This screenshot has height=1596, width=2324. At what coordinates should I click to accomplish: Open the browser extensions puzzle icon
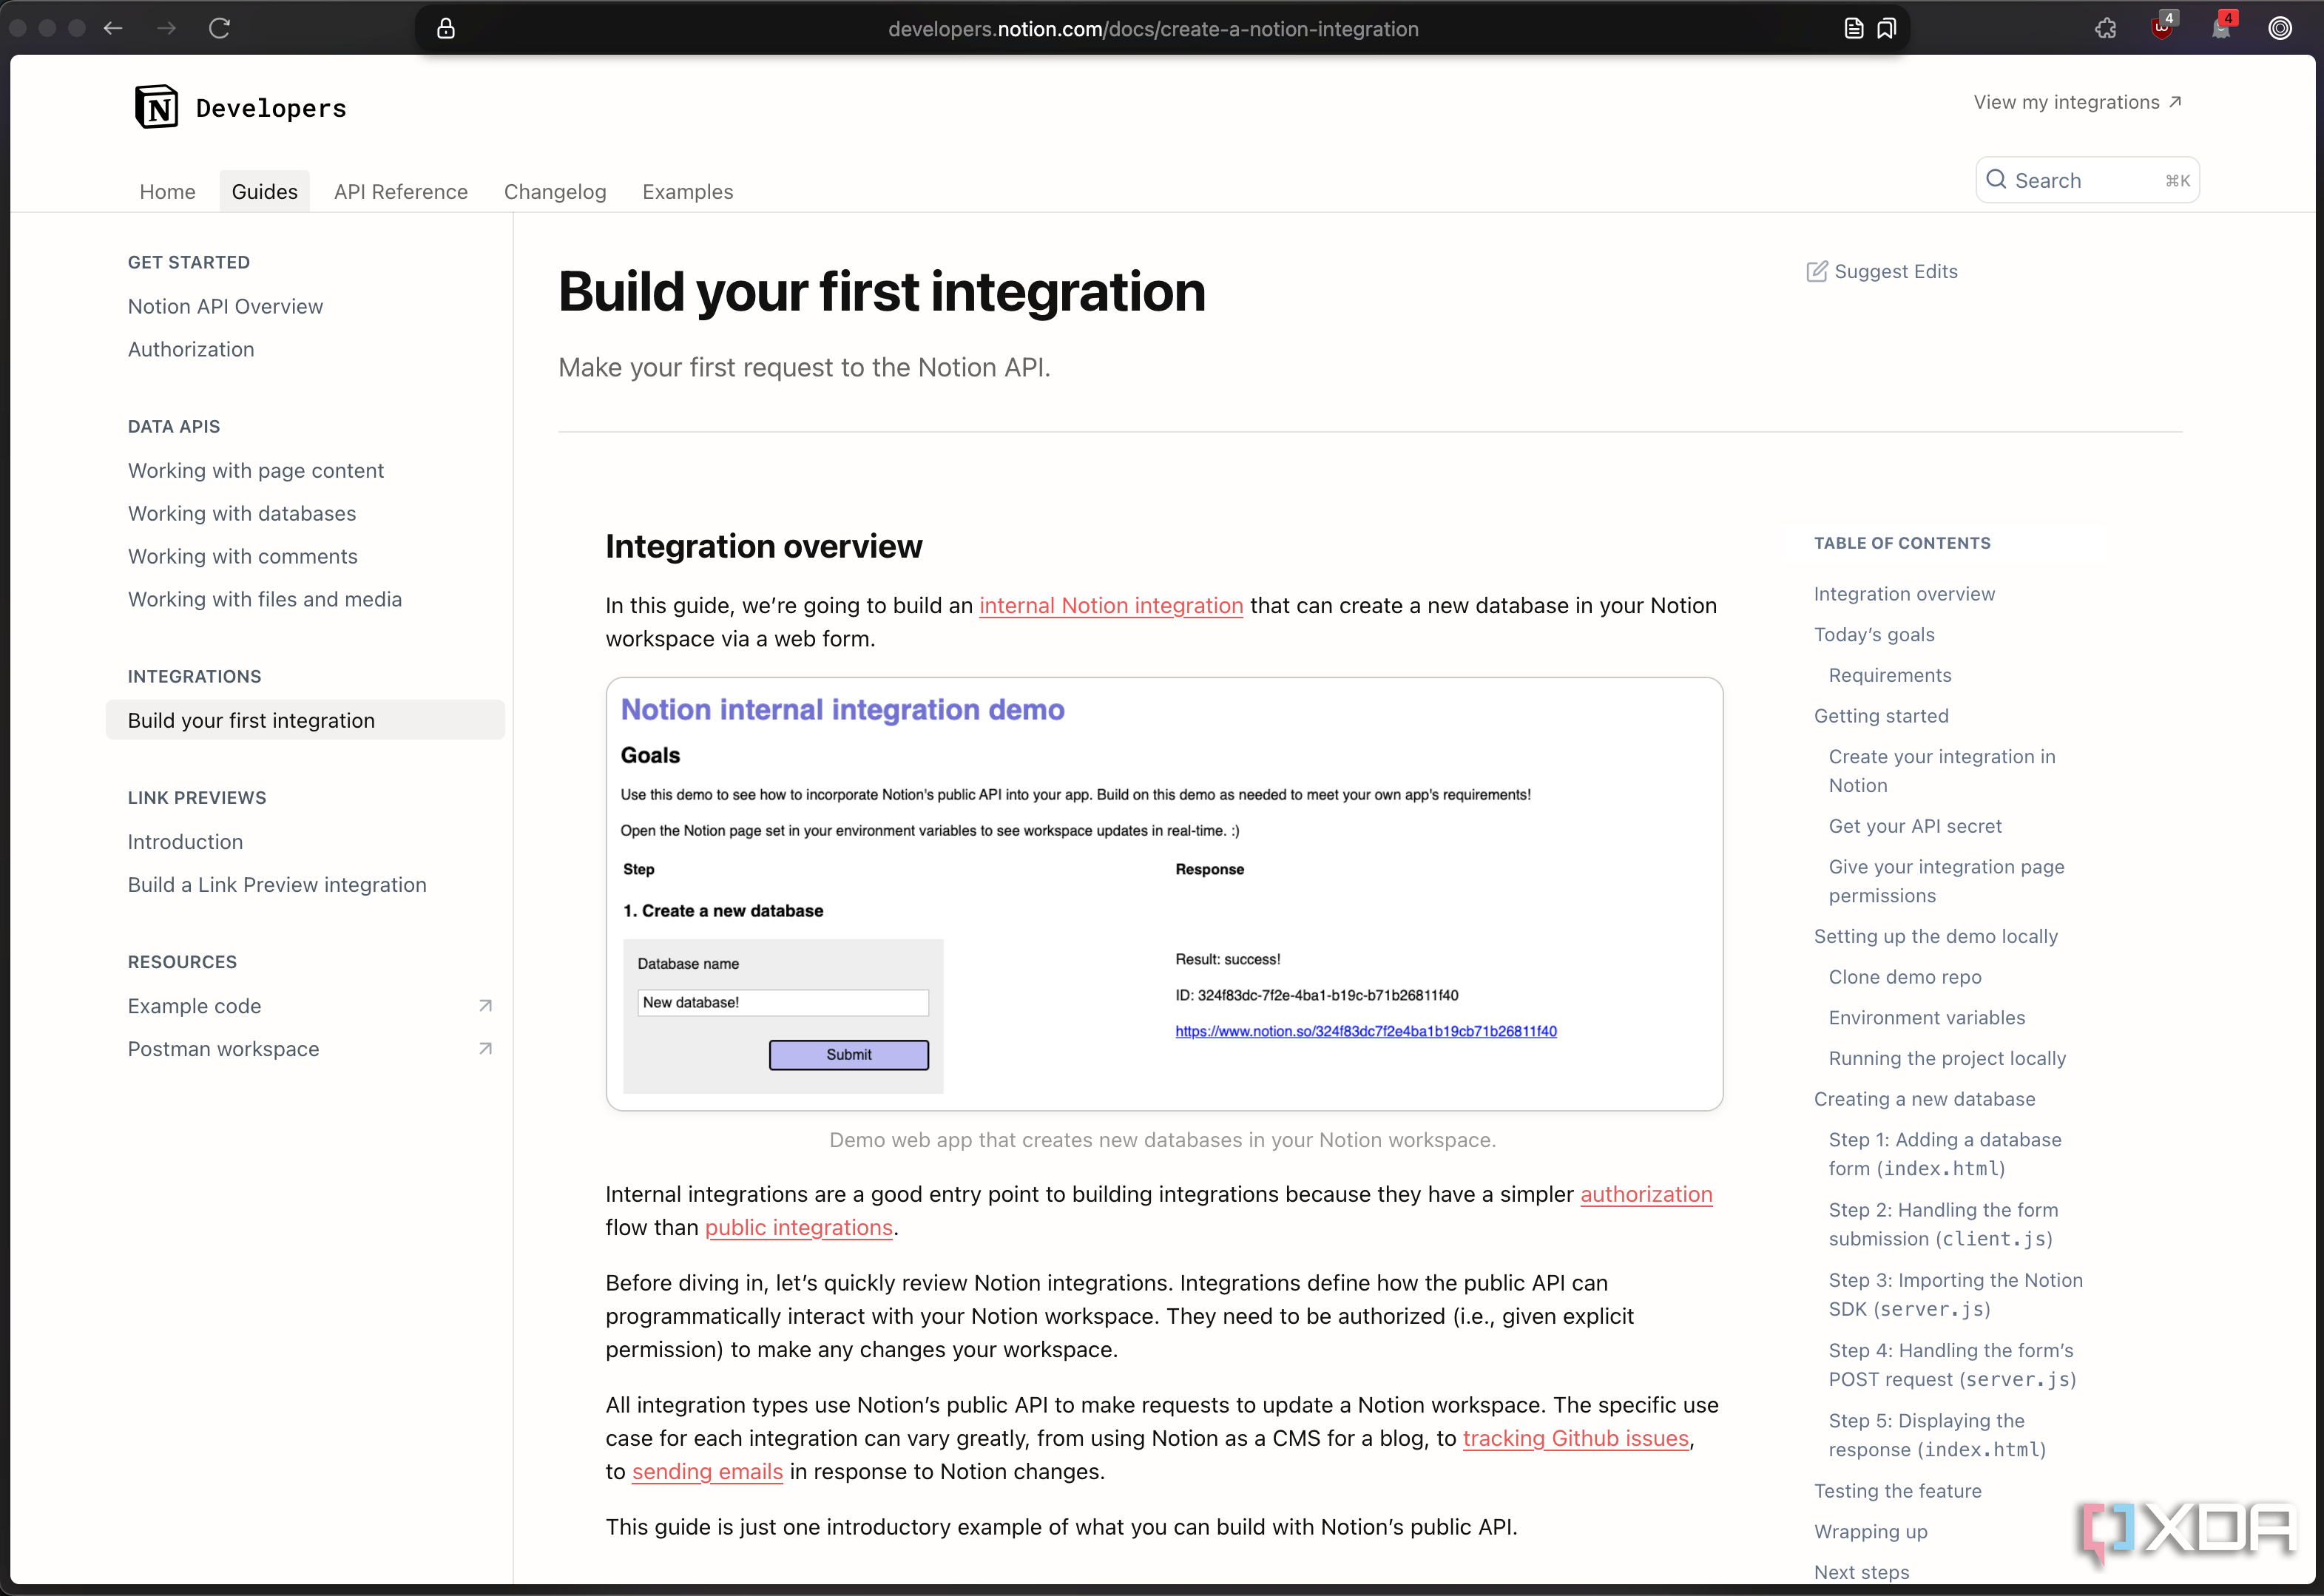point(2106,28)
